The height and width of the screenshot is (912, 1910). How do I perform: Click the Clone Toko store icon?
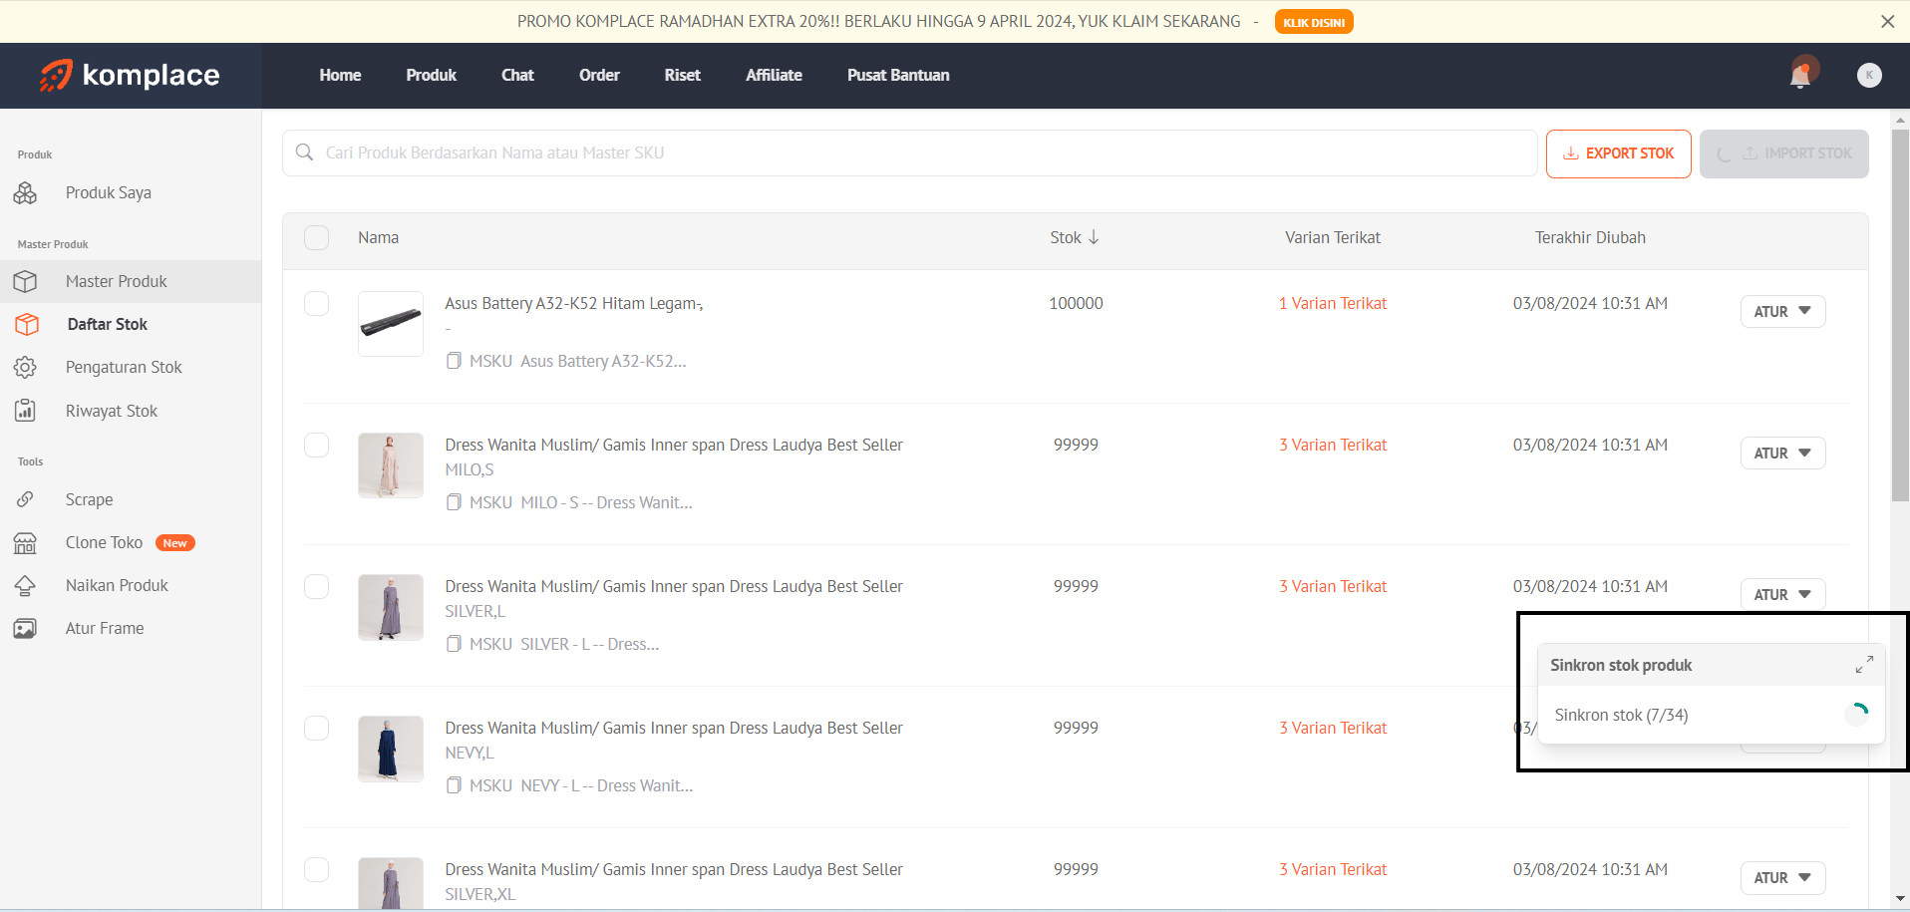pyautogui.click(x=26, y=542)
